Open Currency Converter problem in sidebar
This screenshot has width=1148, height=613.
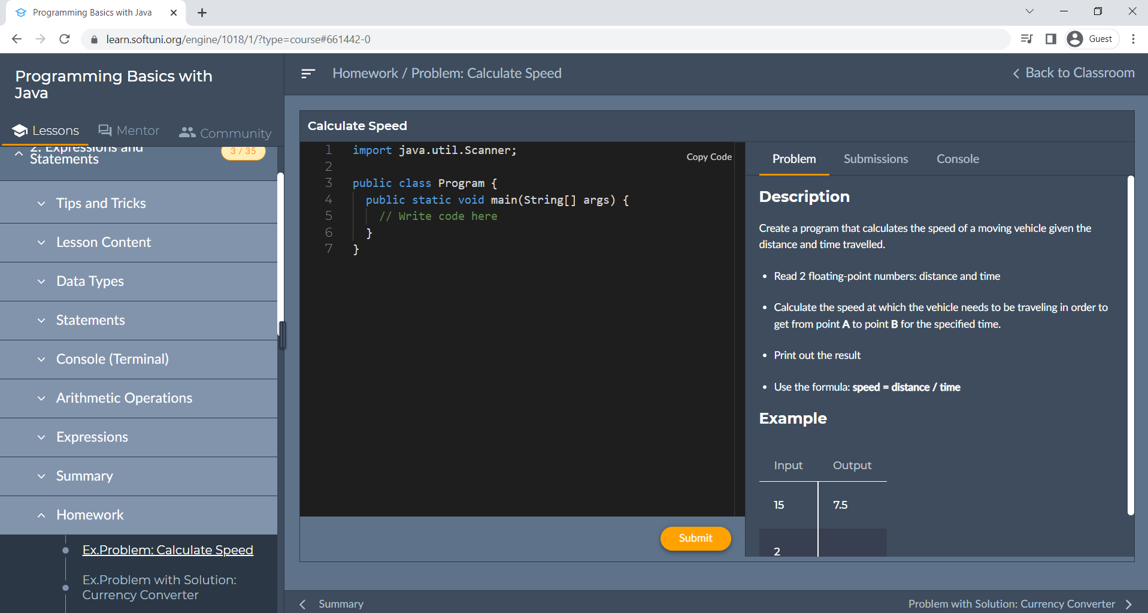coord(159,587)
